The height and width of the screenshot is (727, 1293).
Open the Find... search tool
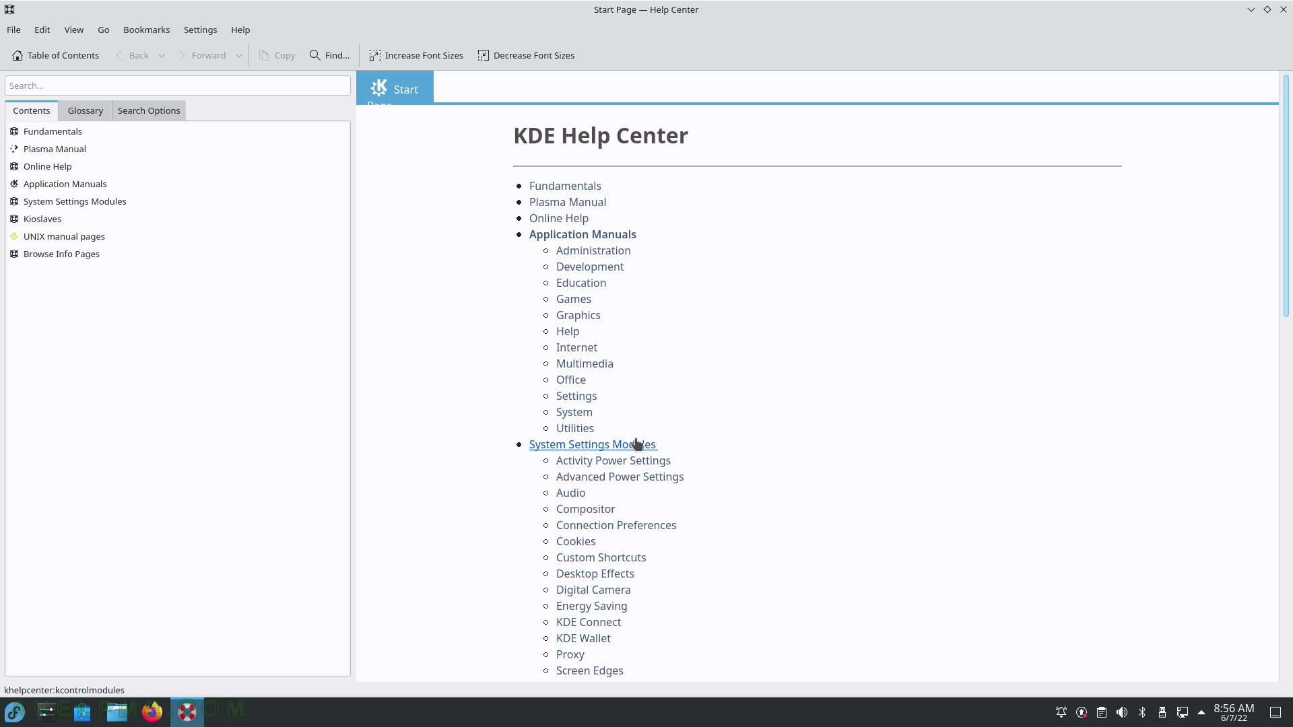pyautogui.click(x=329, y=55)
